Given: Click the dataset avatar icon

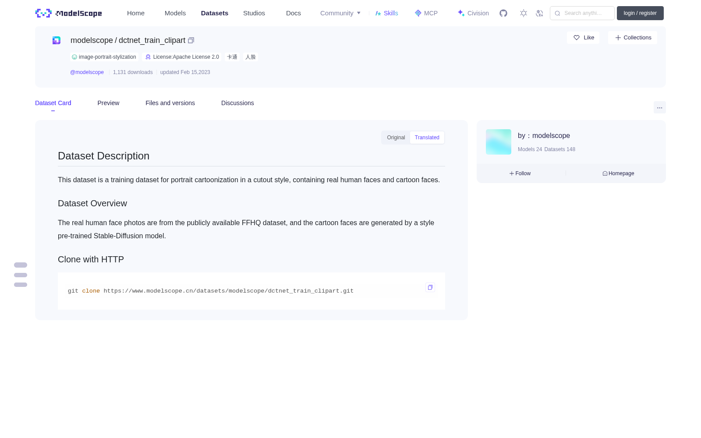Looking at the screenshot, I should pos(57,40).
